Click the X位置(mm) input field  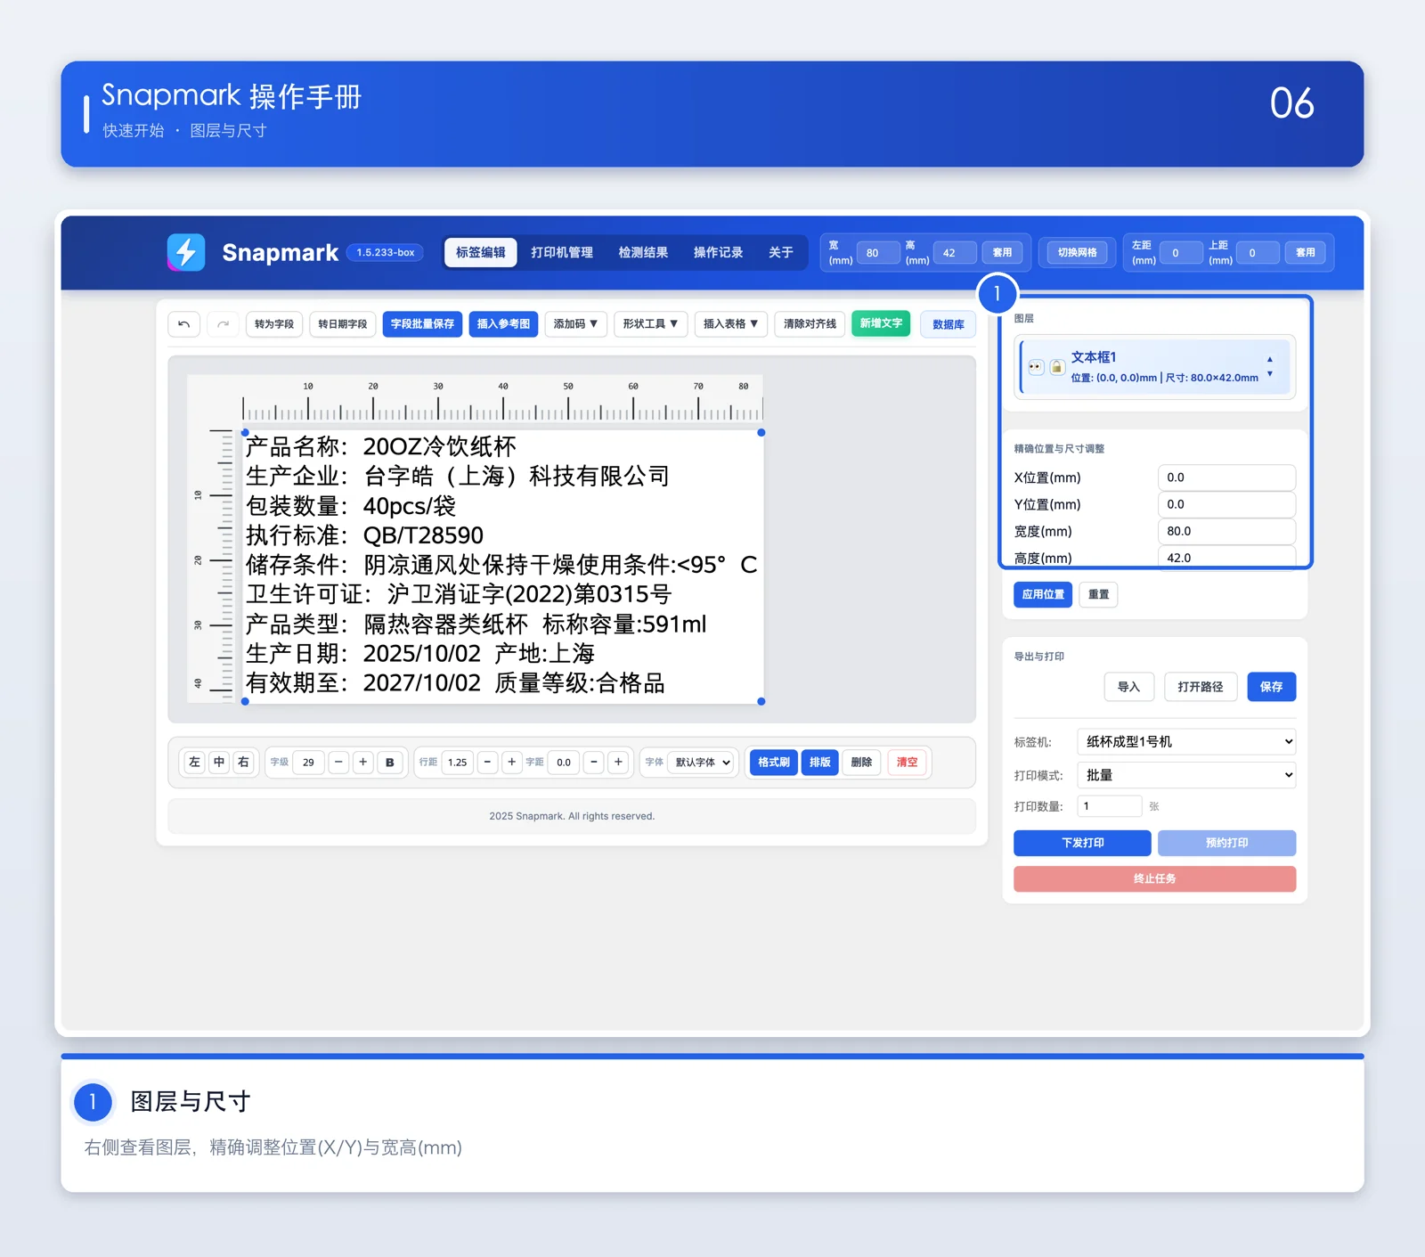tap(1226, 477)
